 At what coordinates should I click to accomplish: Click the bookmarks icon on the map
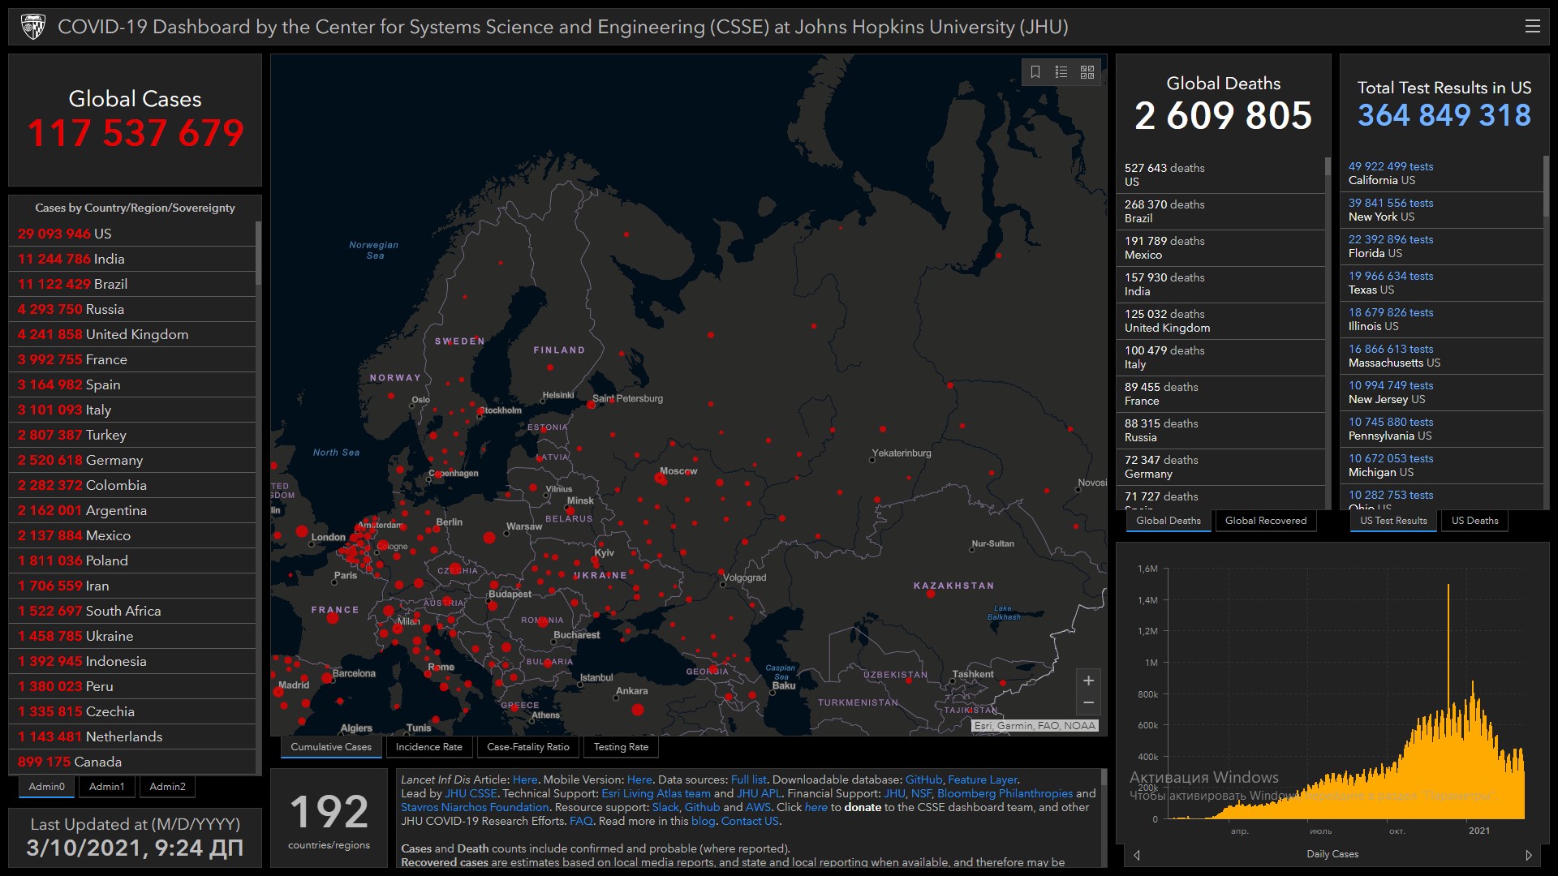click(1035, 72)
